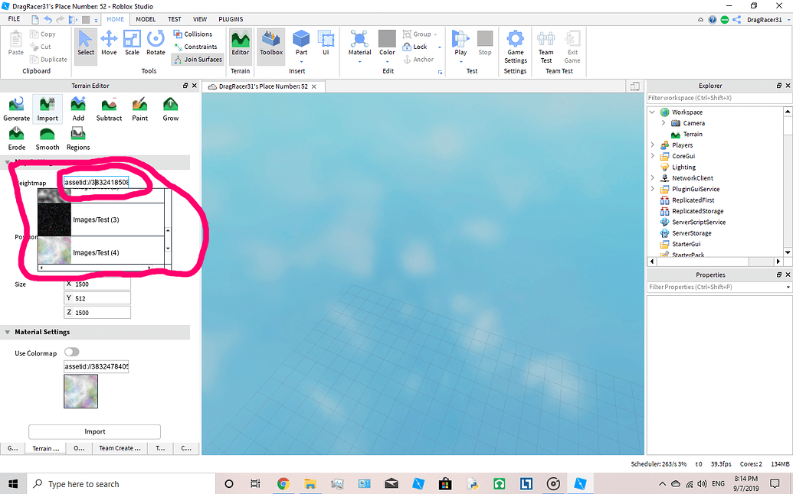The width and height of the screenshot is (793, 494).
Task: Select the Smooth terrain tool
Action: pos(47,138)
